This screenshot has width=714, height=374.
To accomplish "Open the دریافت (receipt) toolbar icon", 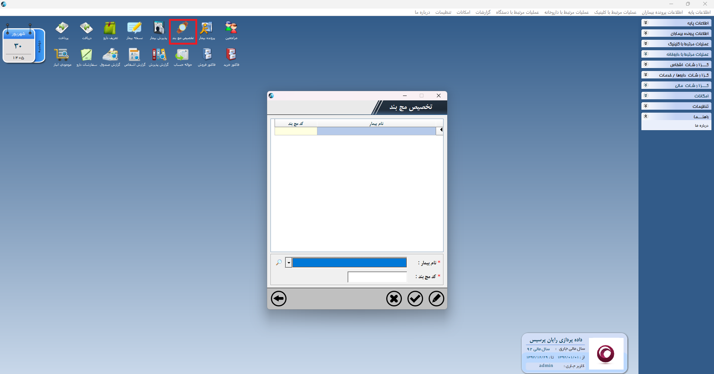I will tap(87, 30).
